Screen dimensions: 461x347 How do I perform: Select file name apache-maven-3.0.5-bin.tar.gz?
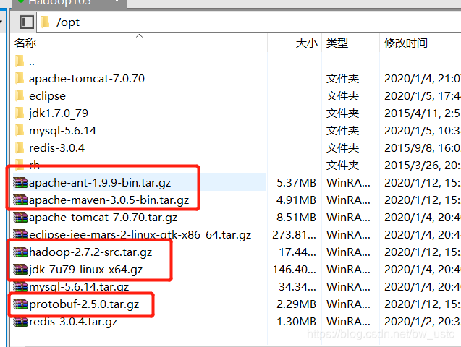109,200
